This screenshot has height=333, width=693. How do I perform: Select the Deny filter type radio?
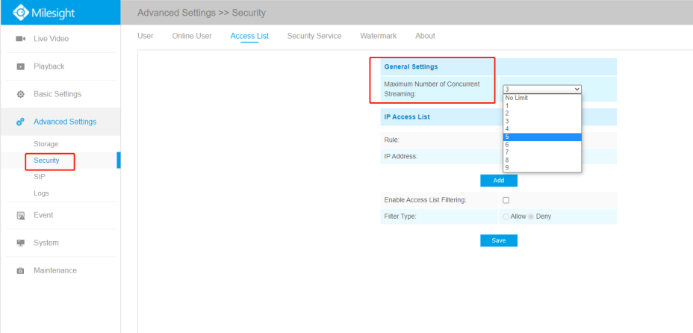pos(531,217)
